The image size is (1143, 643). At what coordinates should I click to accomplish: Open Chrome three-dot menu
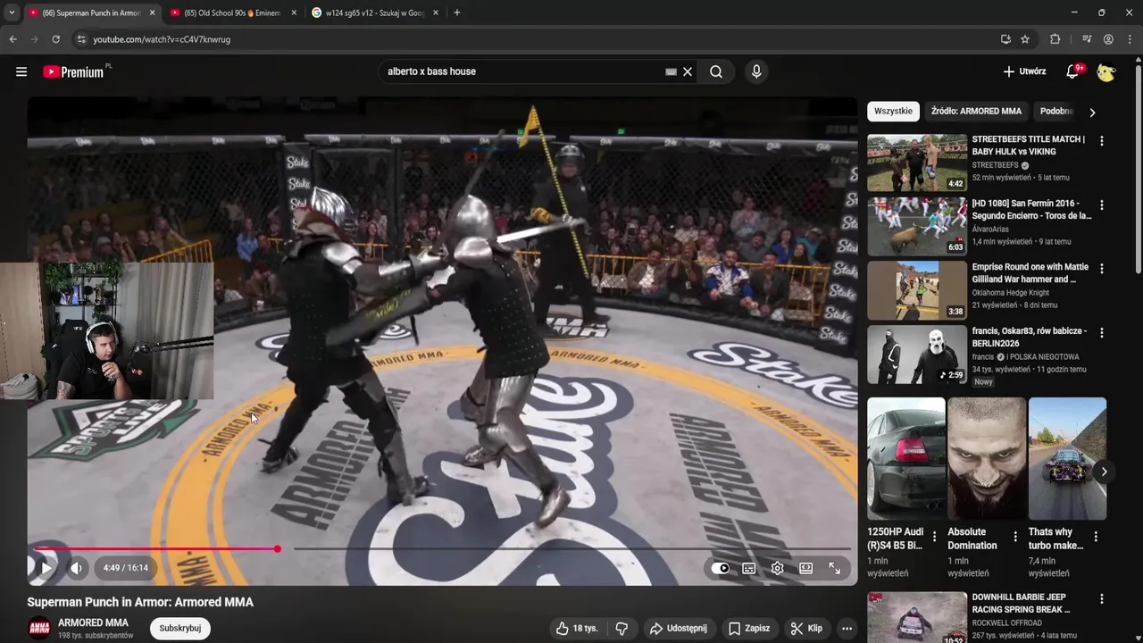click(x=1130, y=39)
